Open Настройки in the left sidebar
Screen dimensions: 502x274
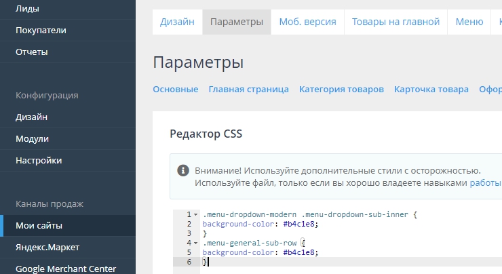pos(39,160)
